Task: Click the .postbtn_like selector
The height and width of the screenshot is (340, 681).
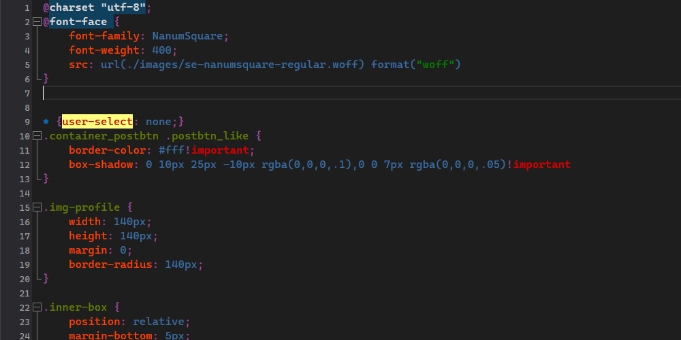Action: point(207,136)
